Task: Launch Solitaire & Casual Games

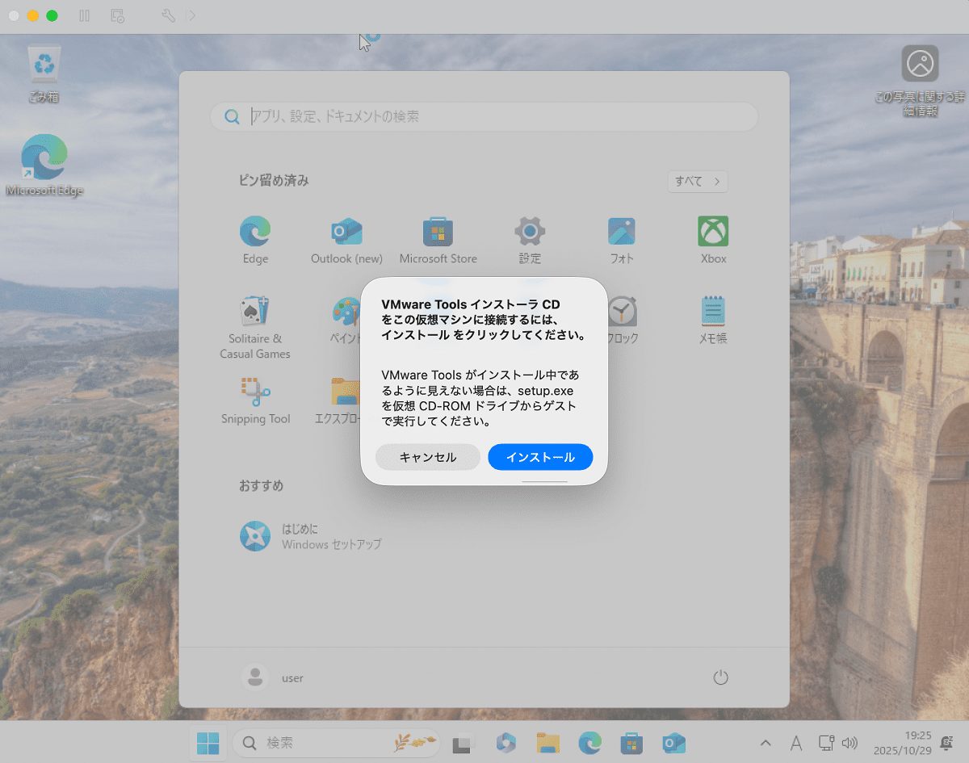Action: [x=255, y=327]
